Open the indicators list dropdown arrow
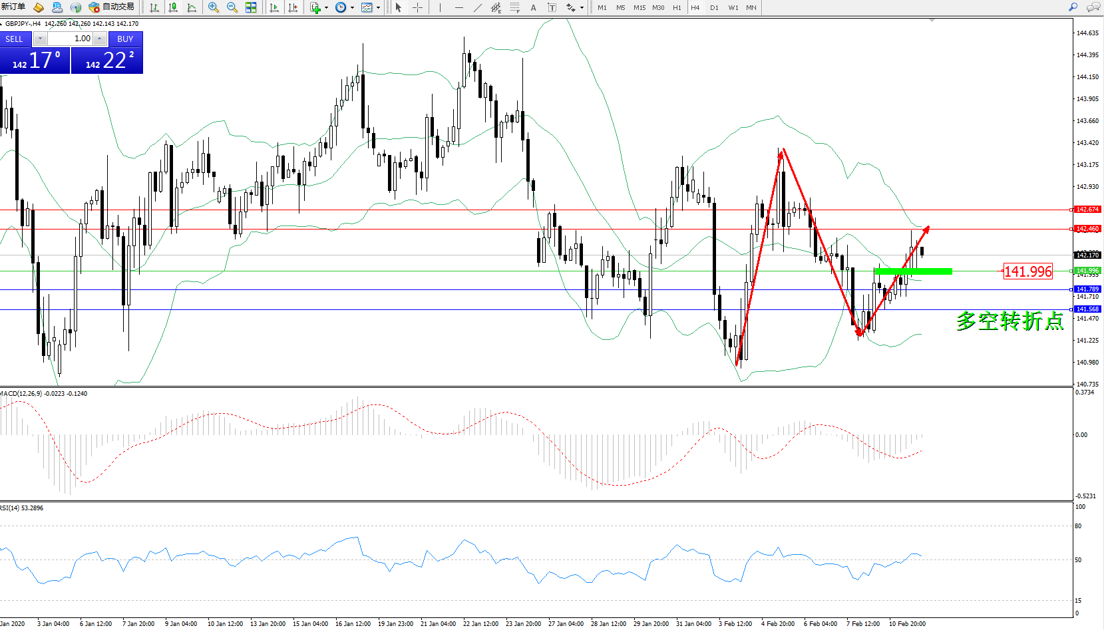The image size is (1104, 630). click(326, 8)
